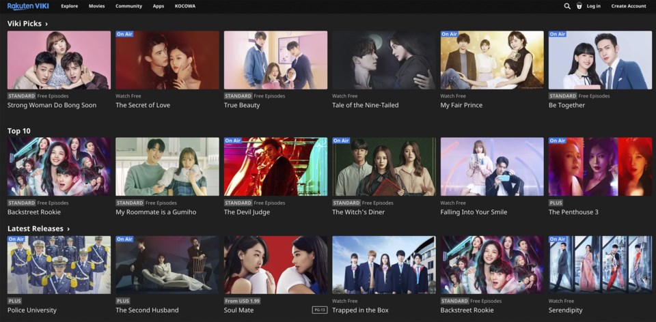Expand the Latest Releases section heading
The width and height of the screenshot is (656, 322).
click(38, 229)
